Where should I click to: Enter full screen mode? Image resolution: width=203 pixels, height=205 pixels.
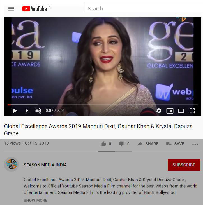[x=192, y=111]
